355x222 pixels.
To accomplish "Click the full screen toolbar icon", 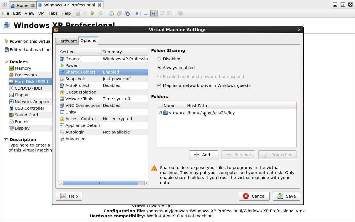I will (154, 13).
